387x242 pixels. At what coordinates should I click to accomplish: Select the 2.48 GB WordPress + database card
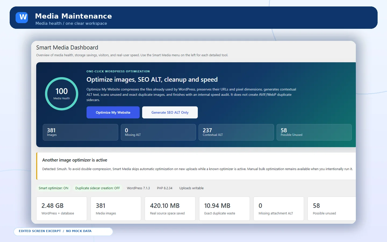click(62, 209)
